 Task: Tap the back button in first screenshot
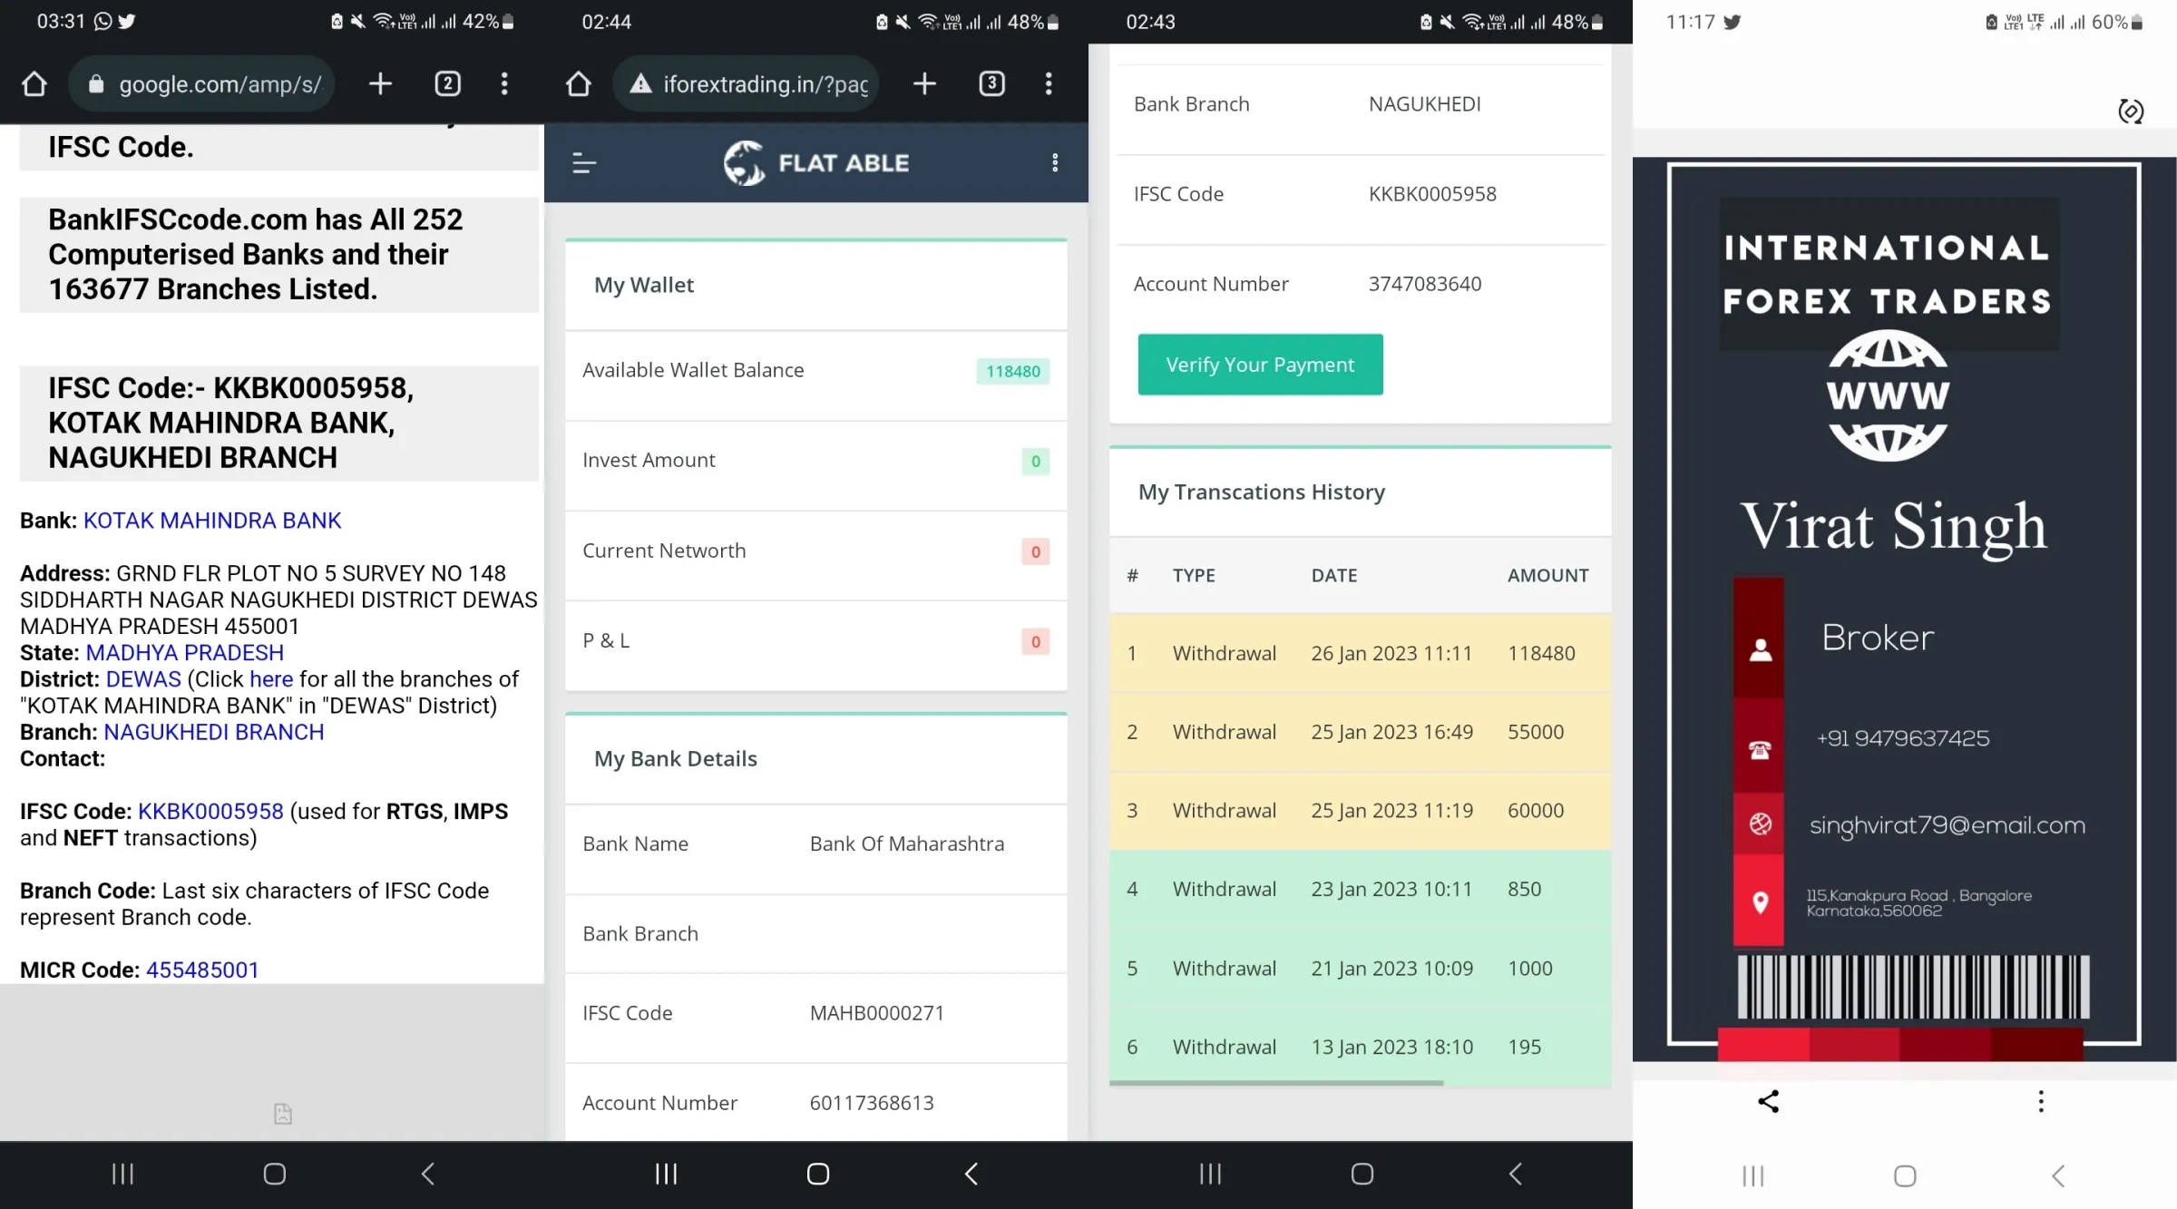click(x=427, y=1175)
